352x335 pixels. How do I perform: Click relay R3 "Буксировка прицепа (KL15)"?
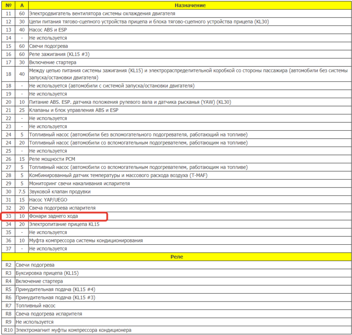tap(47, 273)
